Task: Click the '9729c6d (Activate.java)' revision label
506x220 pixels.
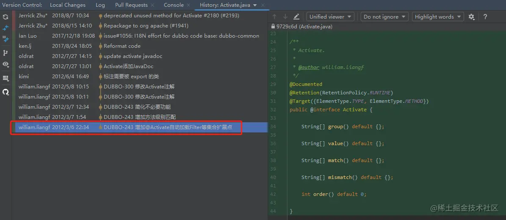Action: click(x=304, y=27)
